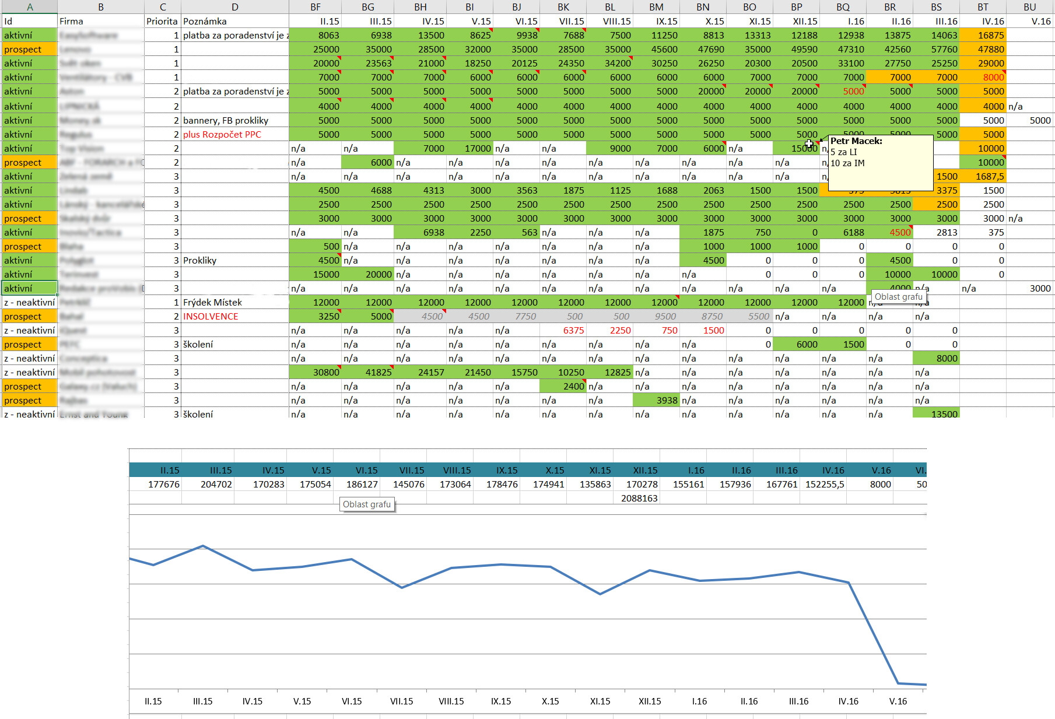Click the BF column header

pyautogui.click(x=315, y=7)
